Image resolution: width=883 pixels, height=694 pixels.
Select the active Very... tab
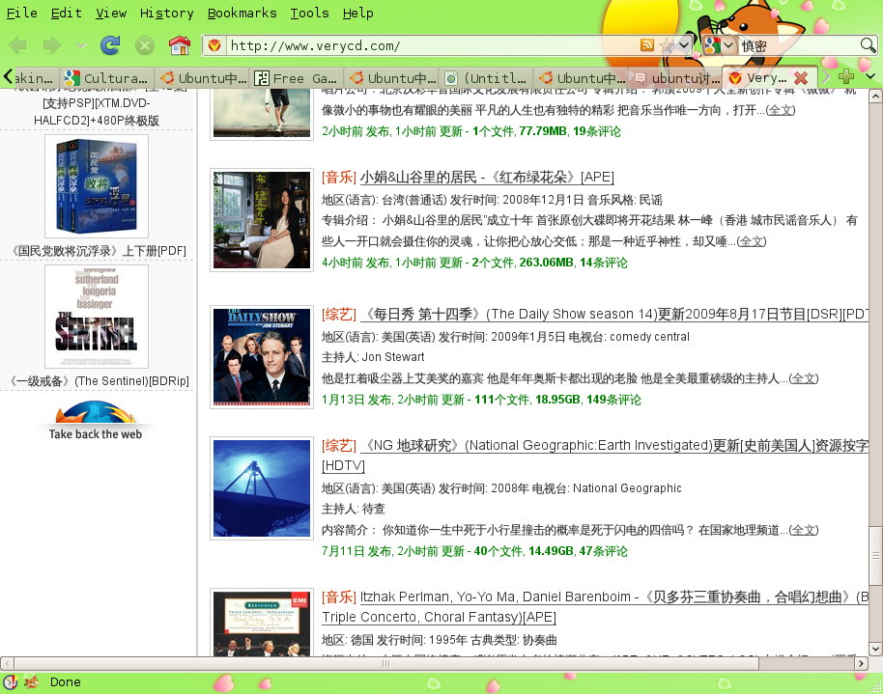(x=759, y=77)
